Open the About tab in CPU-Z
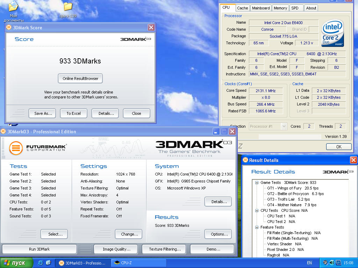The image size is (358, 268). [311, 8]
